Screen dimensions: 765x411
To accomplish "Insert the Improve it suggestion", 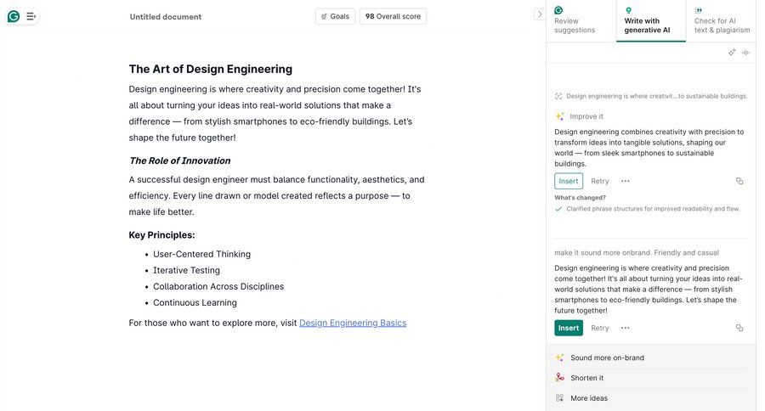I will (569, 181).
